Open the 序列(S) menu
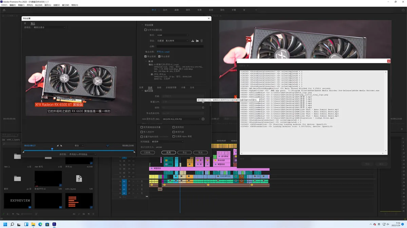This screenshot has height=228, width=407. coord(30,5)
